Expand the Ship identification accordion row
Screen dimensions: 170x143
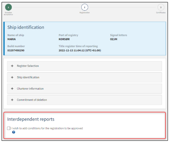click(84, 77)
